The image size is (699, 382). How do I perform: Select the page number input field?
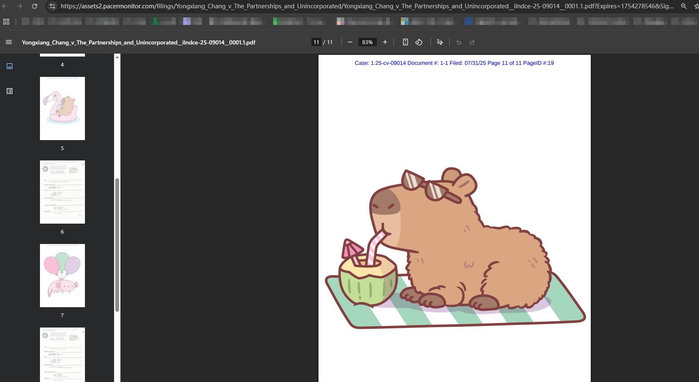tap(316, 42)
